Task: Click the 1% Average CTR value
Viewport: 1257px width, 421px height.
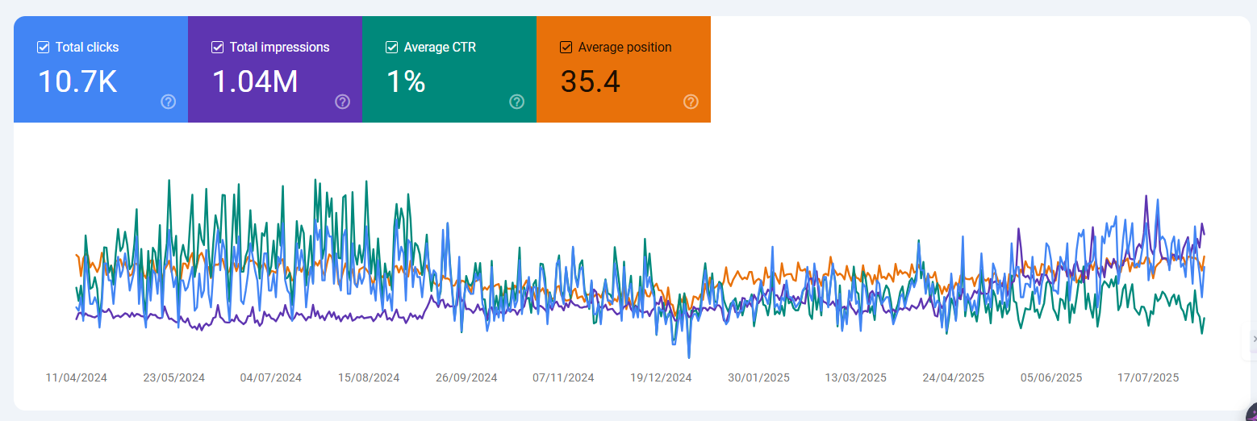Action: click(406, 81)
